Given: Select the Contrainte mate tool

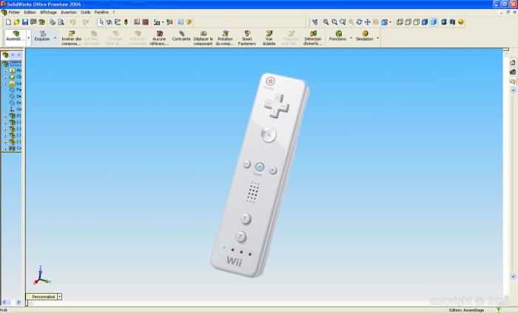Looking at the screenshot, I should pos(181,36).
